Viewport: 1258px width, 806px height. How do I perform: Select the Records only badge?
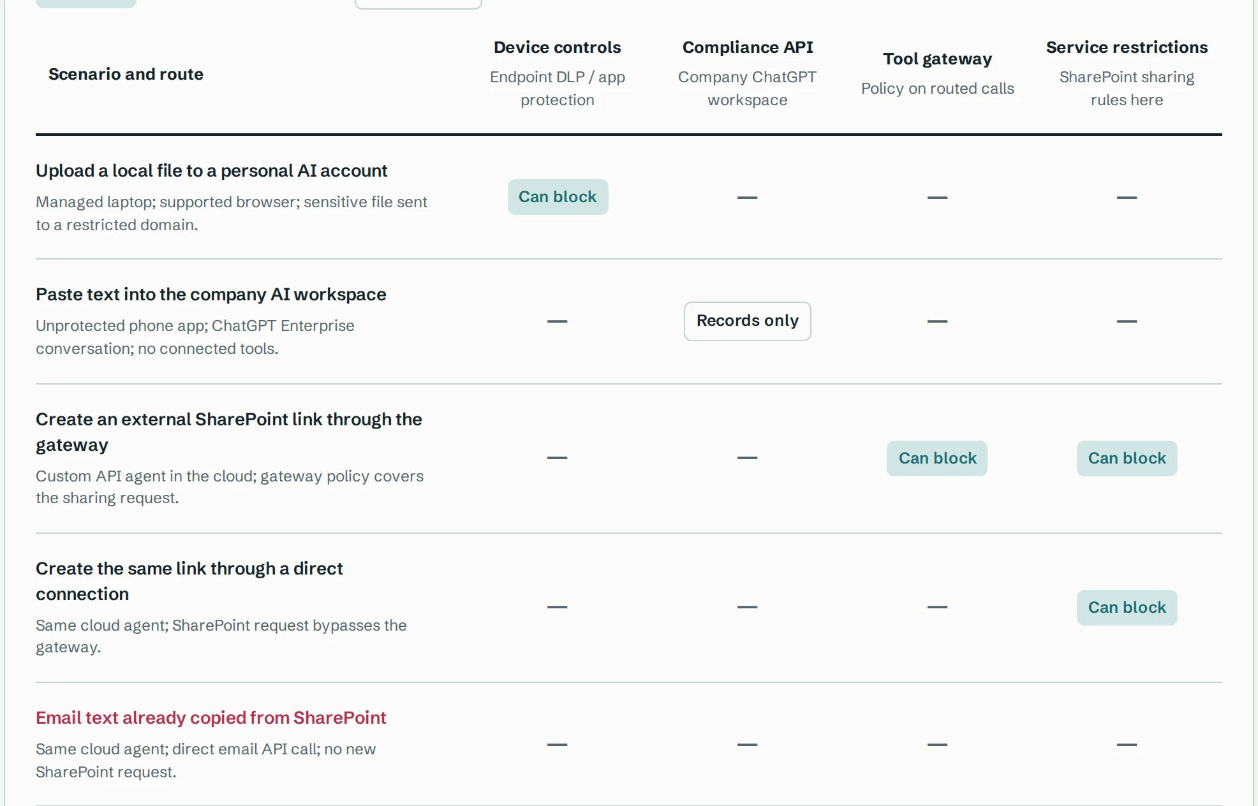tap(747, 321)
